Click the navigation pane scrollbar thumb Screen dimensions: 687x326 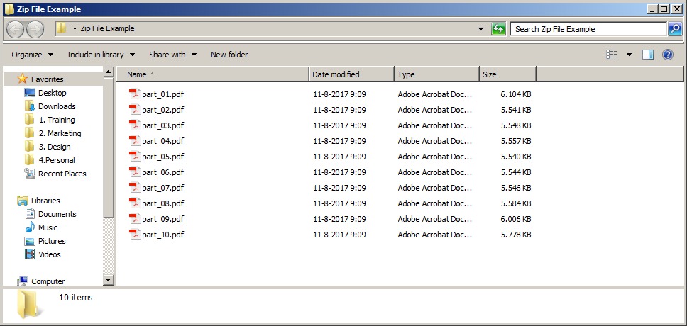point(108,147)
